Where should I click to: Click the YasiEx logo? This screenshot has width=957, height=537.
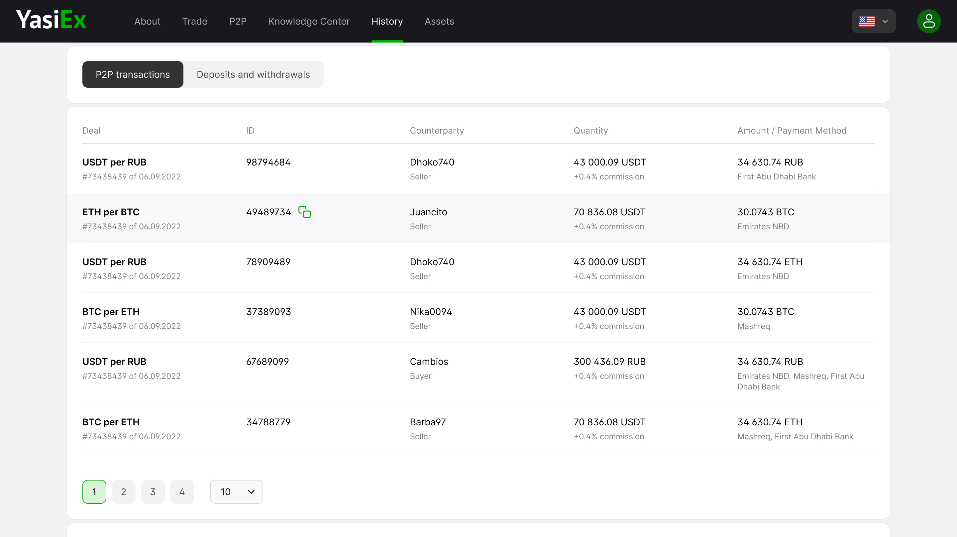(51, 20)
